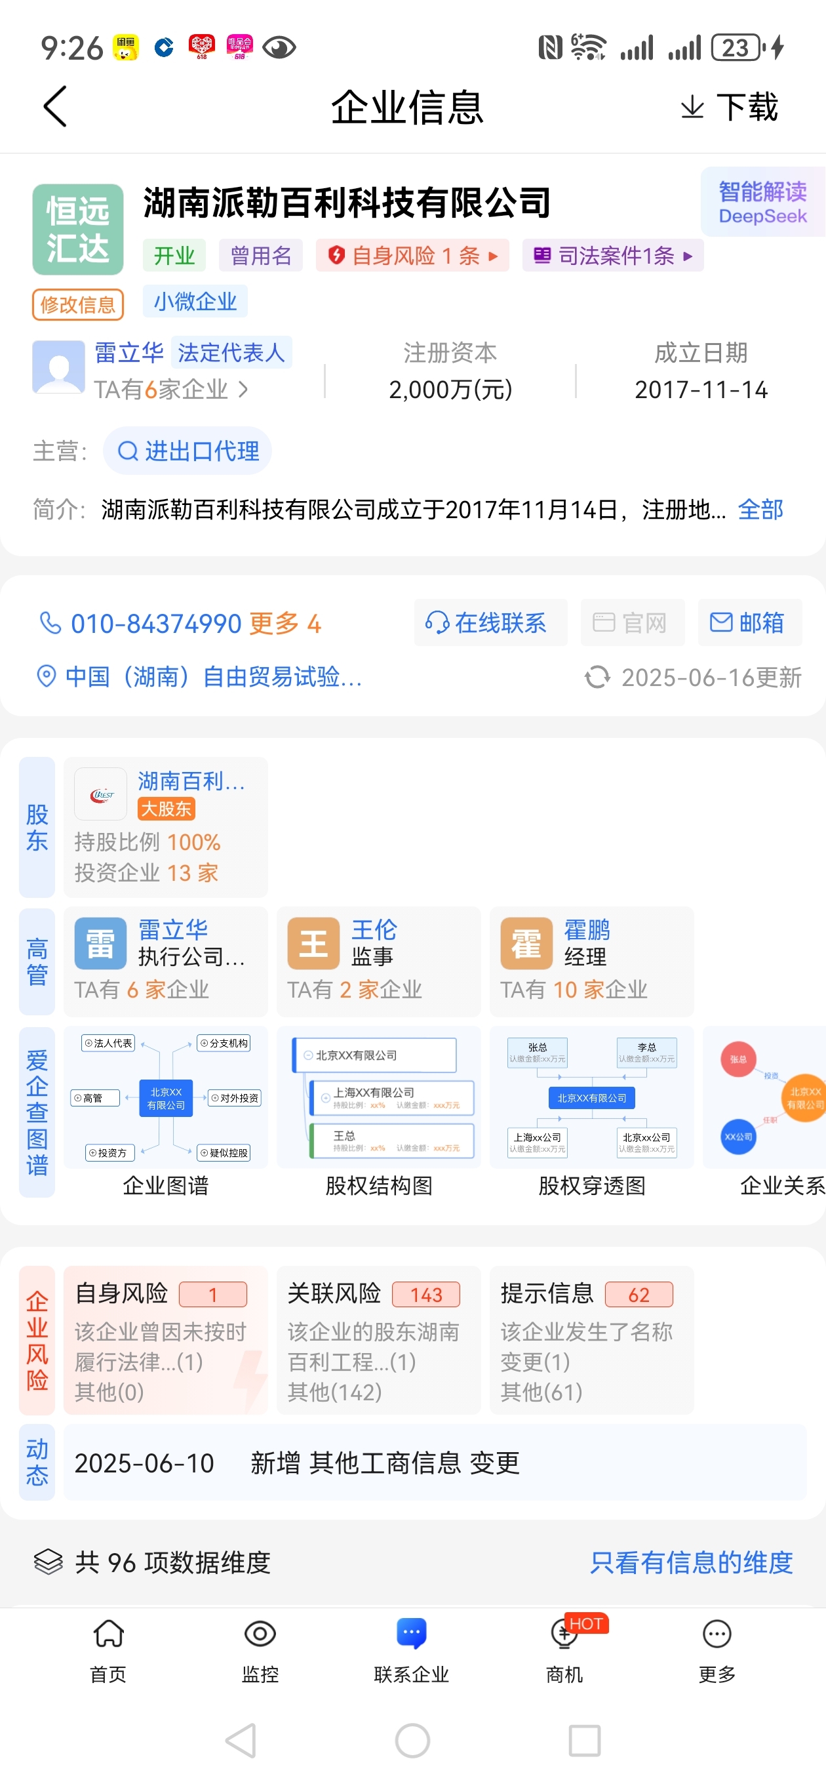This screenshot has width=826, height=1784.
Task: Tap the 邮箱 email button
Action: click(750, 622)
